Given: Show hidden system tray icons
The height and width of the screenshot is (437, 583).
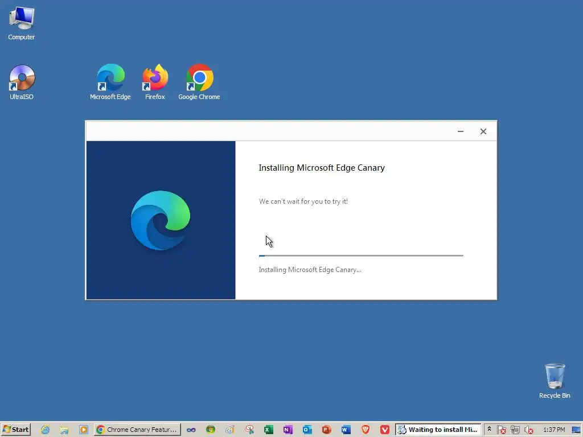Looking at the screenshot, I should [x=489, y=429].
